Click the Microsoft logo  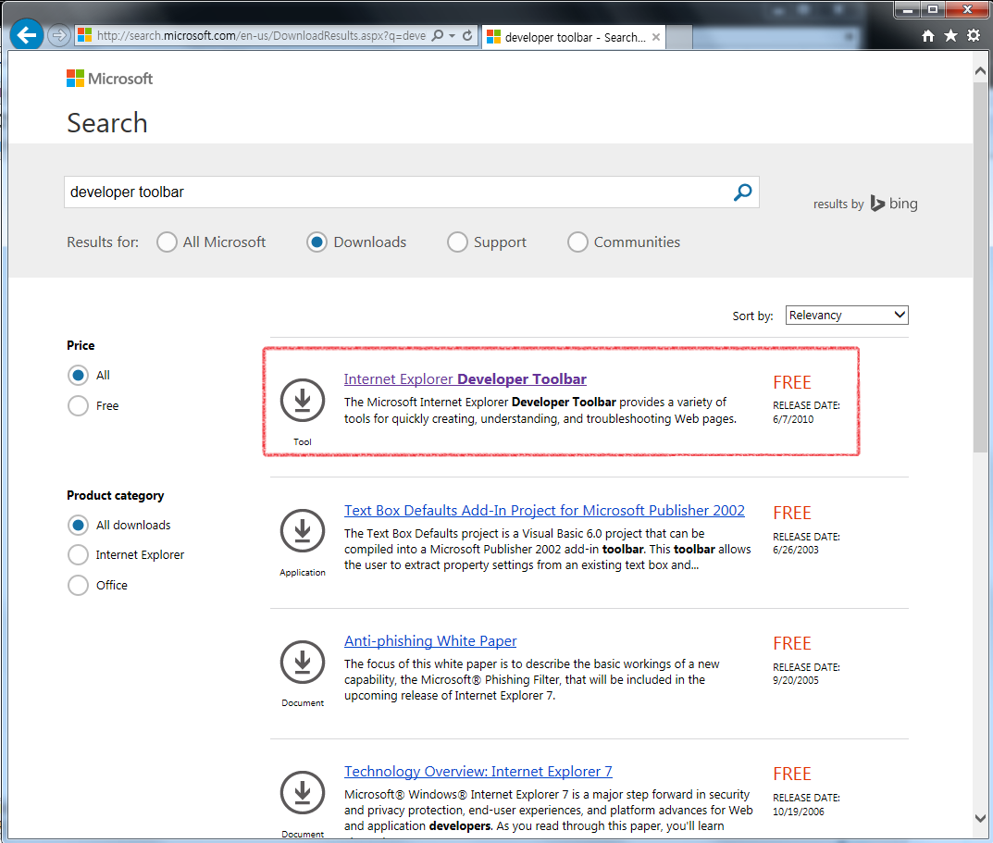(109, 79)
